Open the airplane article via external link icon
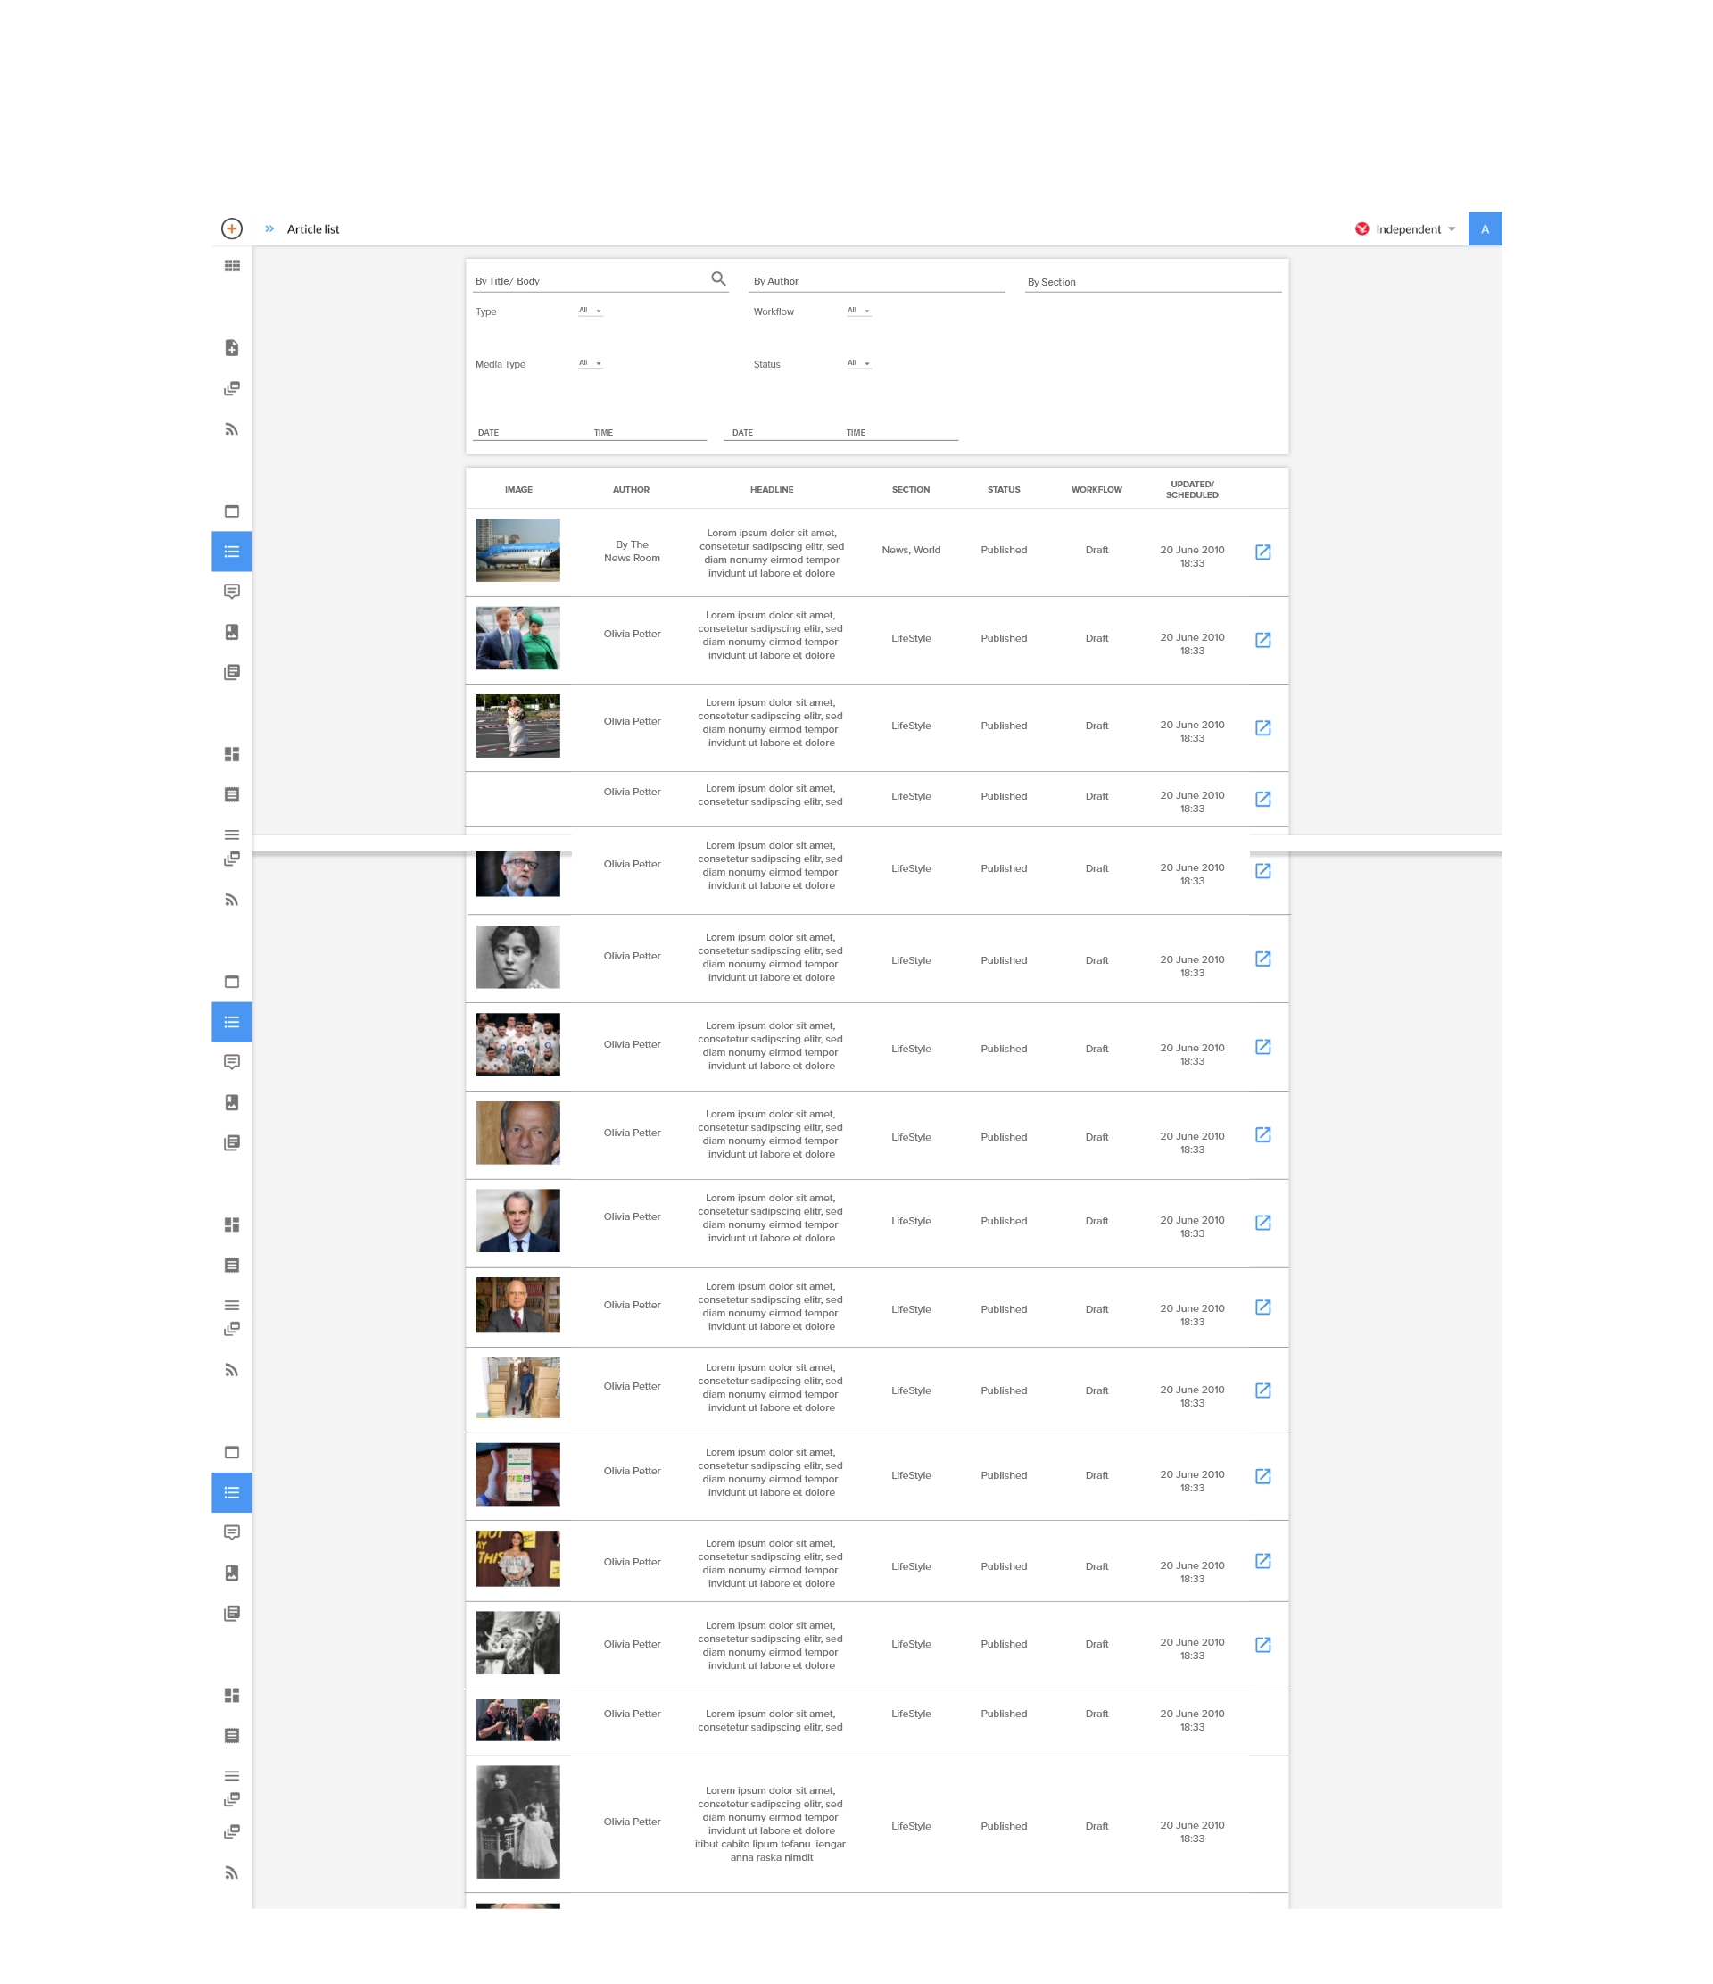This screenshot has width=1713, height=1984. (x=1262, y=552)
